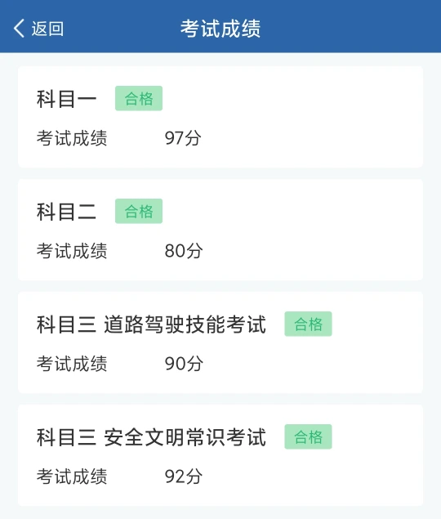Select the 97分 score value

pos(183,138)
